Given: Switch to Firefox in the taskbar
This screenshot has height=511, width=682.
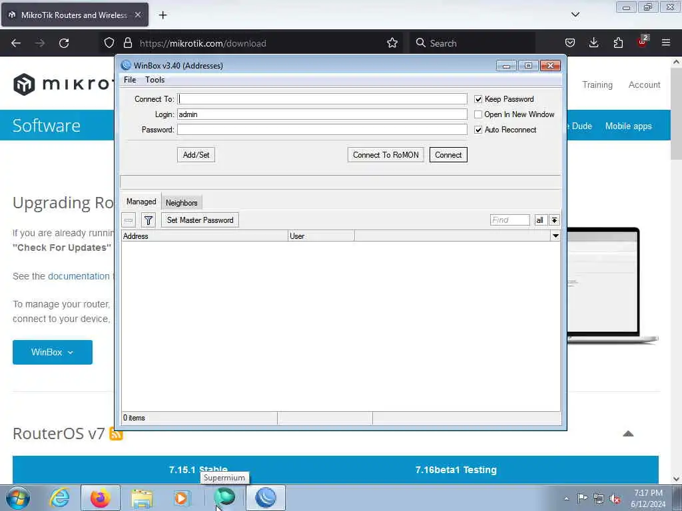Looking at the screenshot, I should [x=101, y=498].
